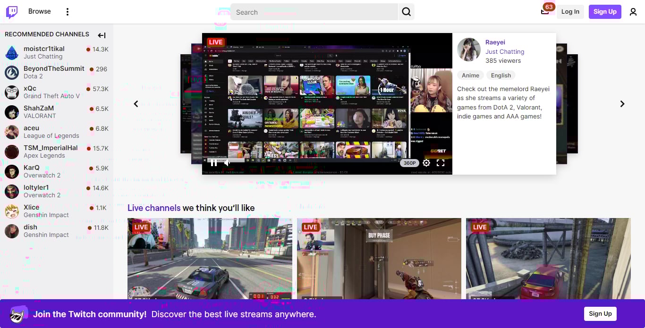Click Dota 2 under BeyondTheSummit
This screenshot has width=645, height=328.
click(x=33, y=76)
